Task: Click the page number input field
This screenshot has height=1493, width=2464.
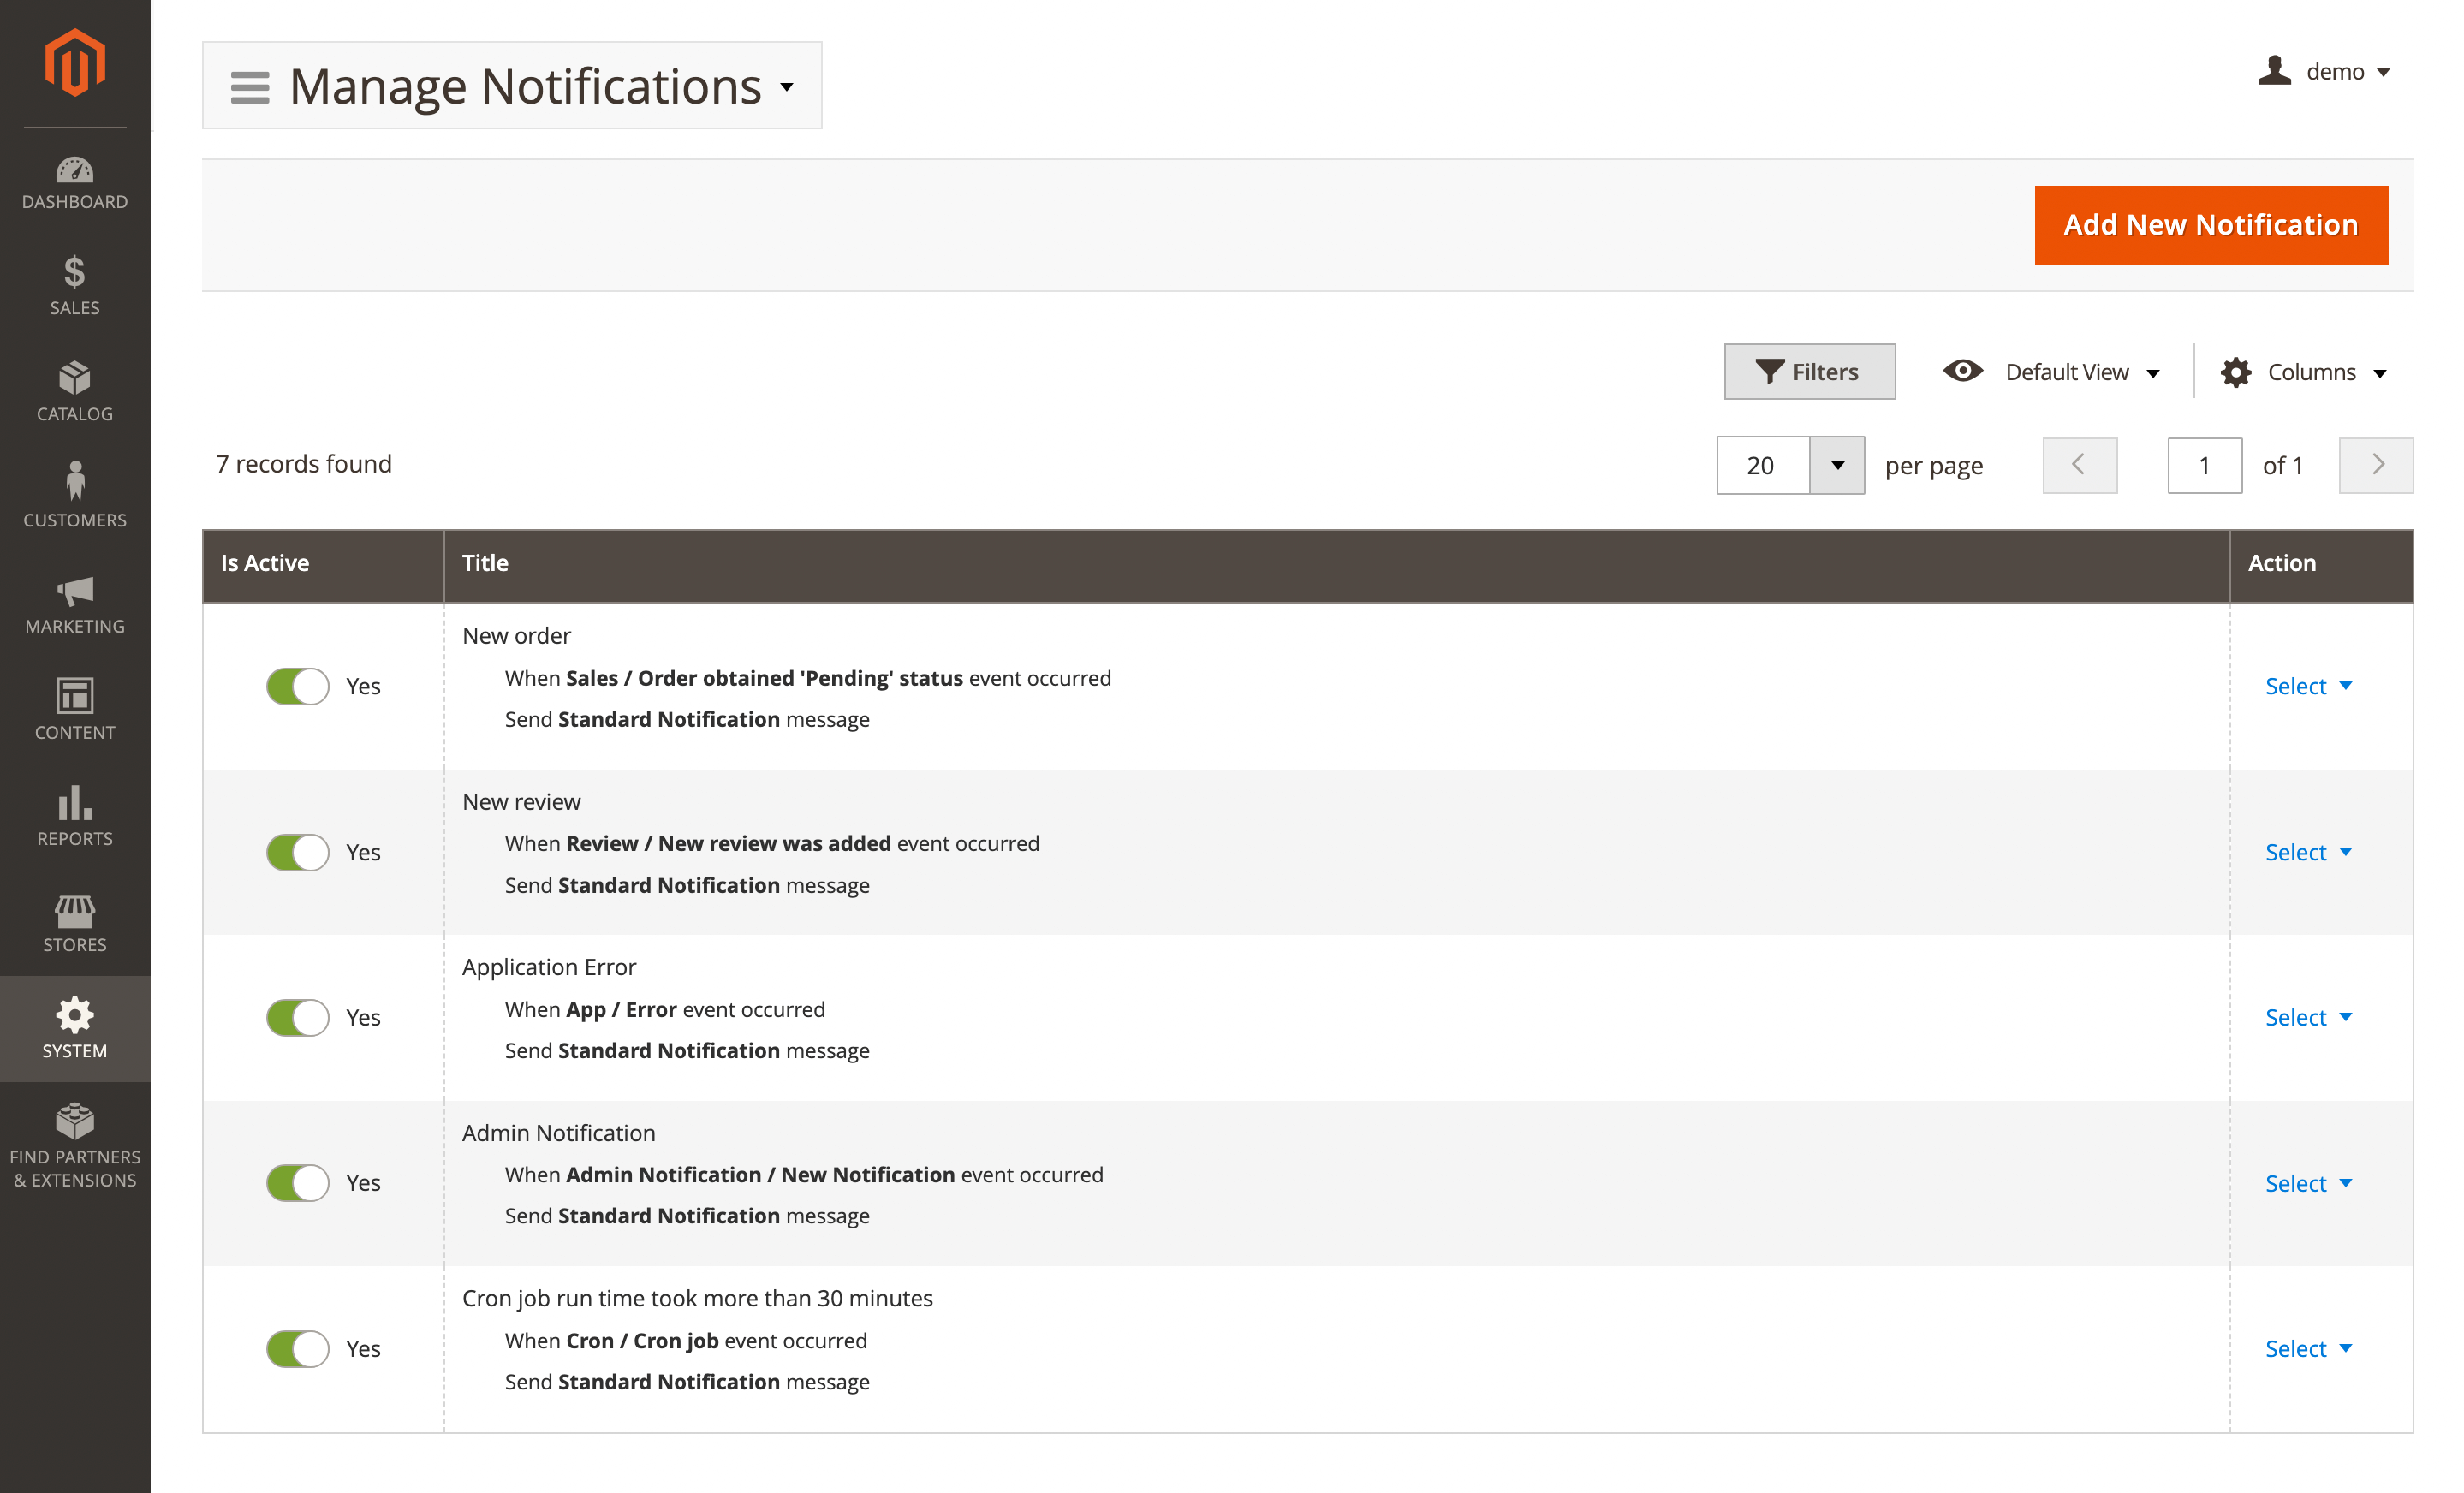Action: [2205, 465]
